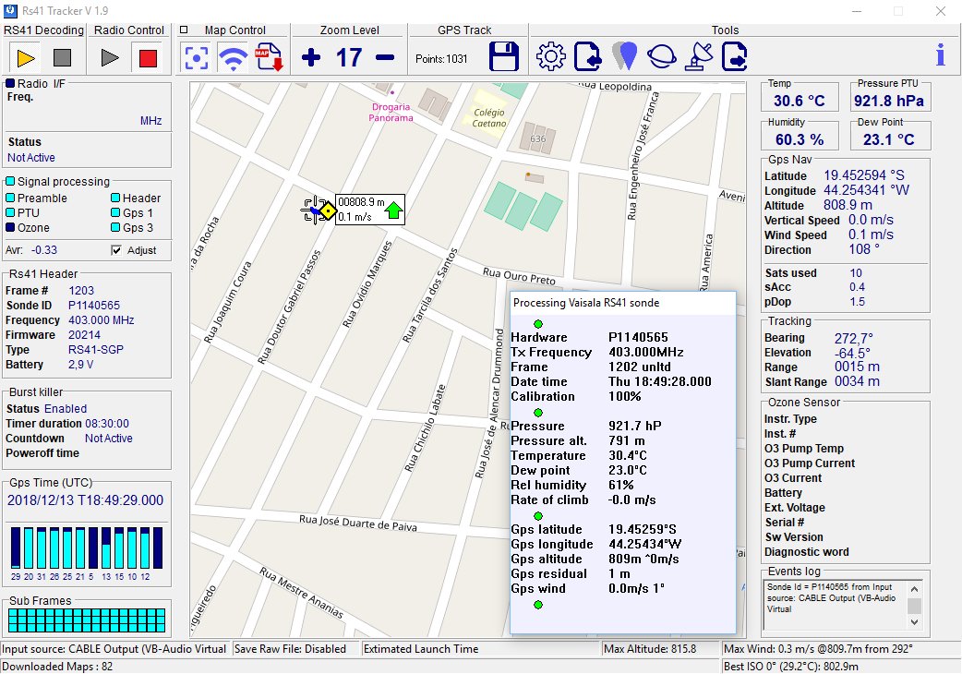Image resolution: width=962 pixels, height=674 pixels.
Task: Decrease map zoom level with minus
Action: tap(385, 57)
